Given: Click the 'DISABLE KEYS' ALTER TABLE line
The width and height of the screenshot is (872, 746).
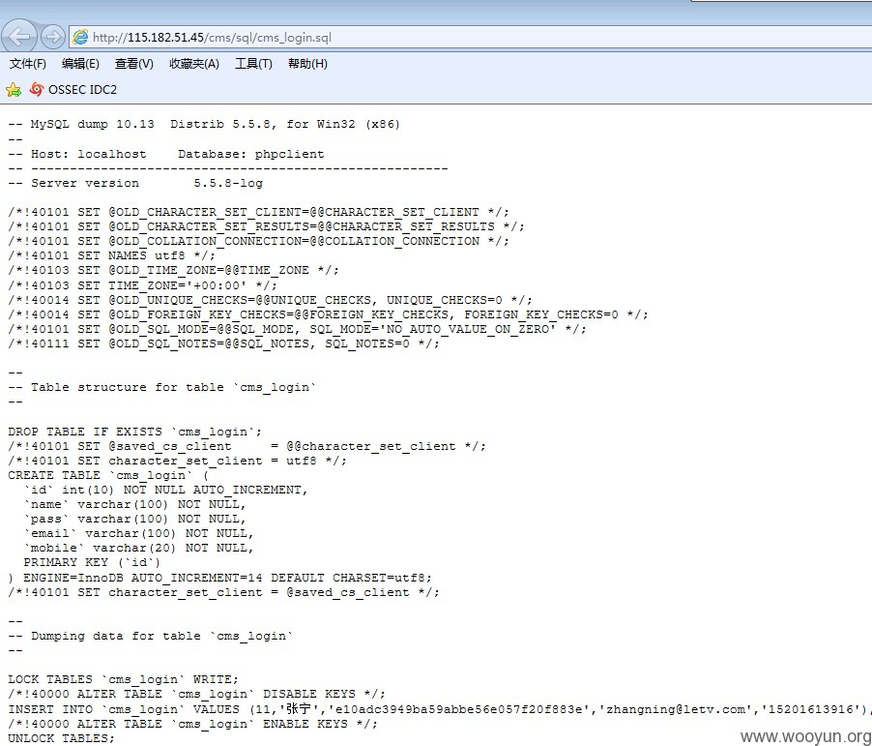Looking at the screenshot, I should 196,694.
